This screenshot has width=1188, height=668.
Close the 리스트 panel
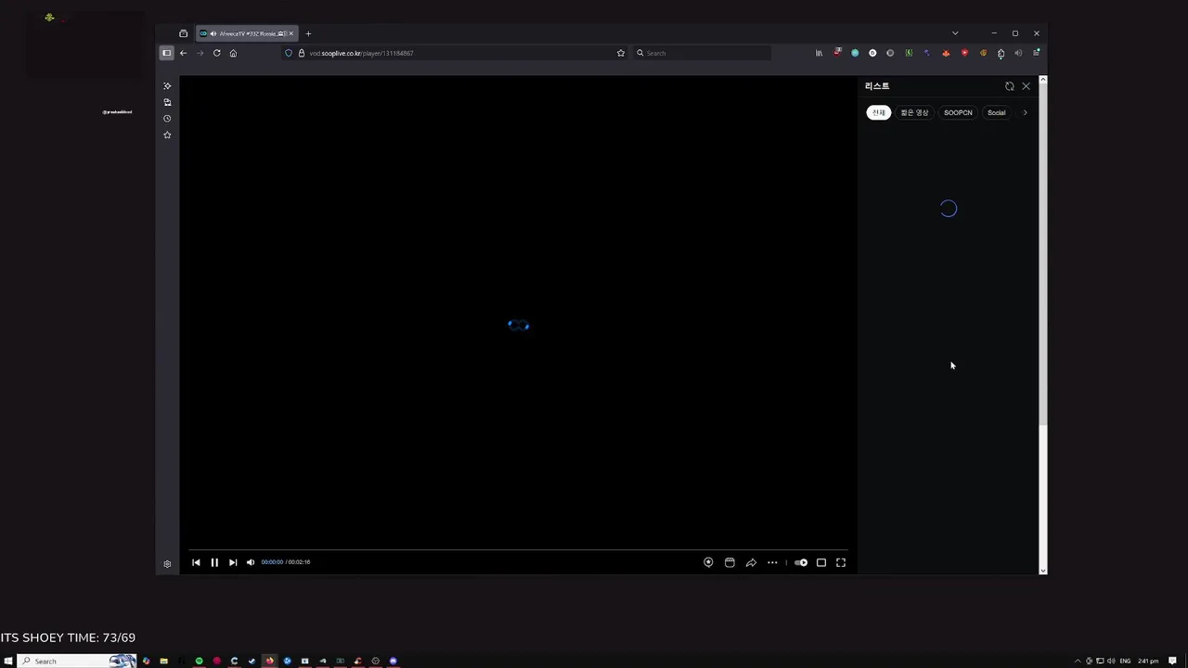(x=1026, y=86)
